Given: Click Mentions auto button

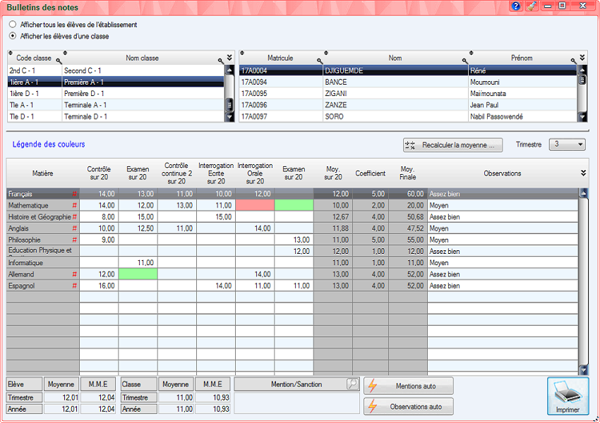Looking at the screenshot, I should click(409, 386).
